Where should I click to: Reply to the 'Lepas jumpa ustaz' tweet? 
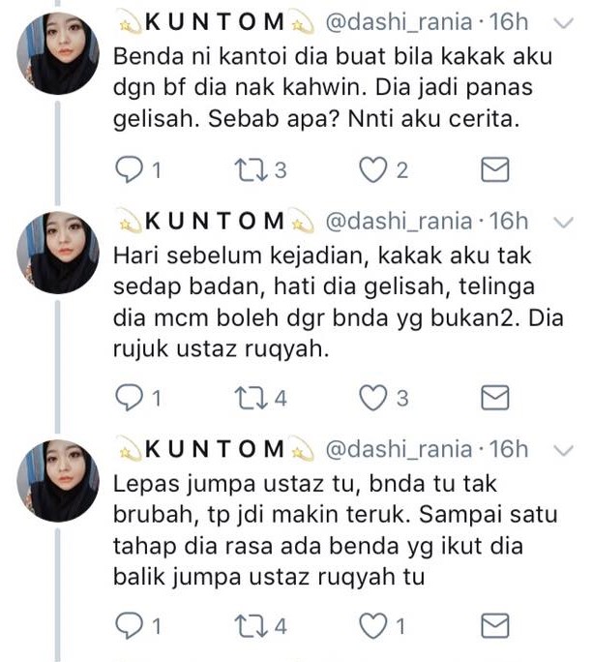[129, 625]
